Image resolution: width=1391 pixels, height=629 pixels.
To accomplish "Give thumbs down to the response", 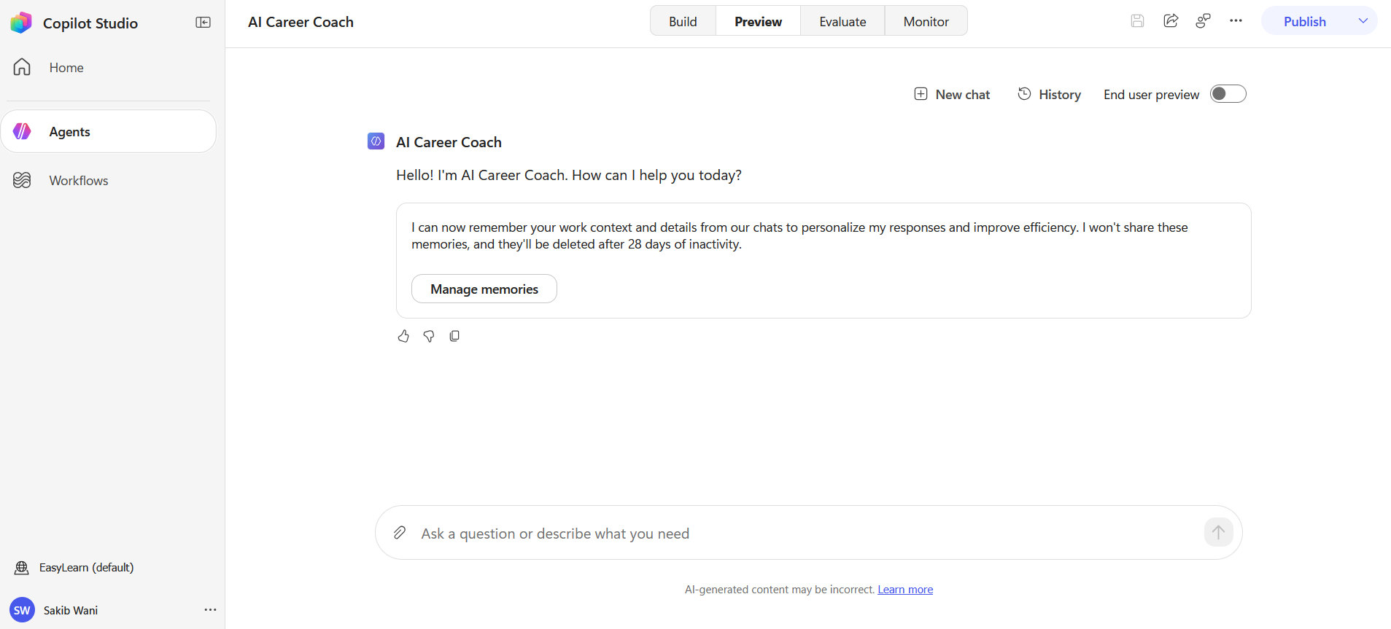I will click(x=429, y=336).
